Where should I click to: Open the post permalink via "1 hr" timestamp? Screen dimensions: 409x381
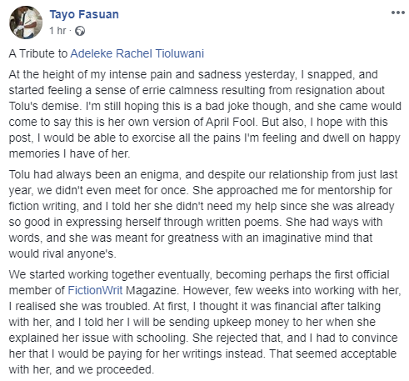pos(57,31)
